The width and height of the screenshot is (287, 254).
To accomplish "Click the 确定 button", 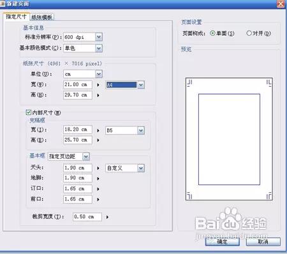I will pyautogui.click(x=223, y=242).
